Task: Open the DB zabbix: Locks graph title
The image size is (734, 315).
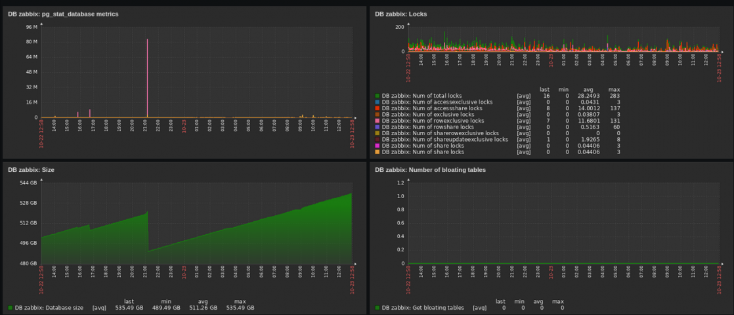Action: [x=400, y=14]
